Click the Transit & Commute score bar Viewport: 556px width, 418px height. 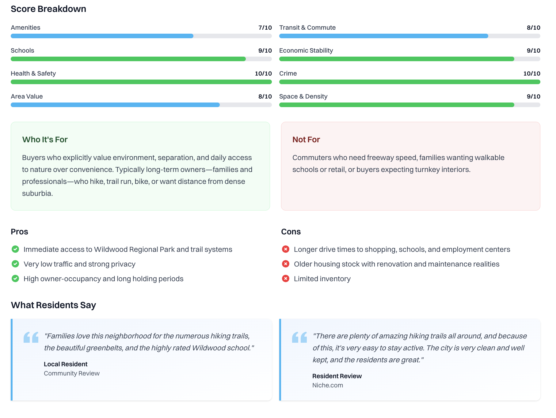[x=409, y=36]
